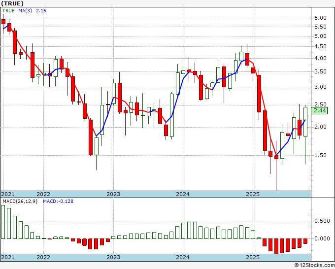Image resolution: width=335 pixels, height=269 pixels.
Task: Click the latest green candlestick near 2.44
Action: pyautogui.click(x=305, y=122)
